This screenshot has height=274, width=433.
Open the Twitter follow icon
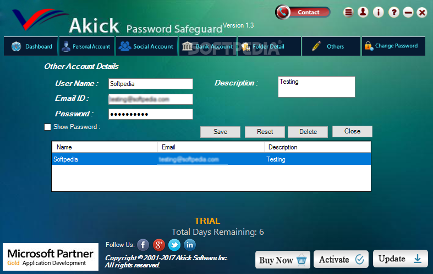point(174,245)
